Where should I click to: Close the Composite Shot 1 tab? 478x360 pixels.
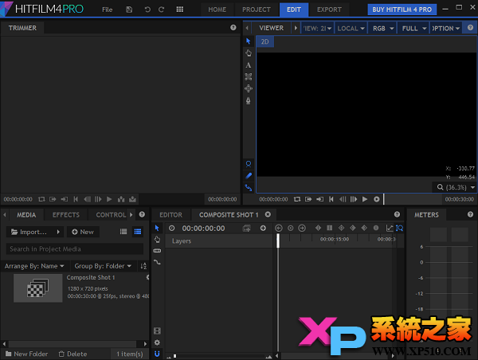pos(268,214)
